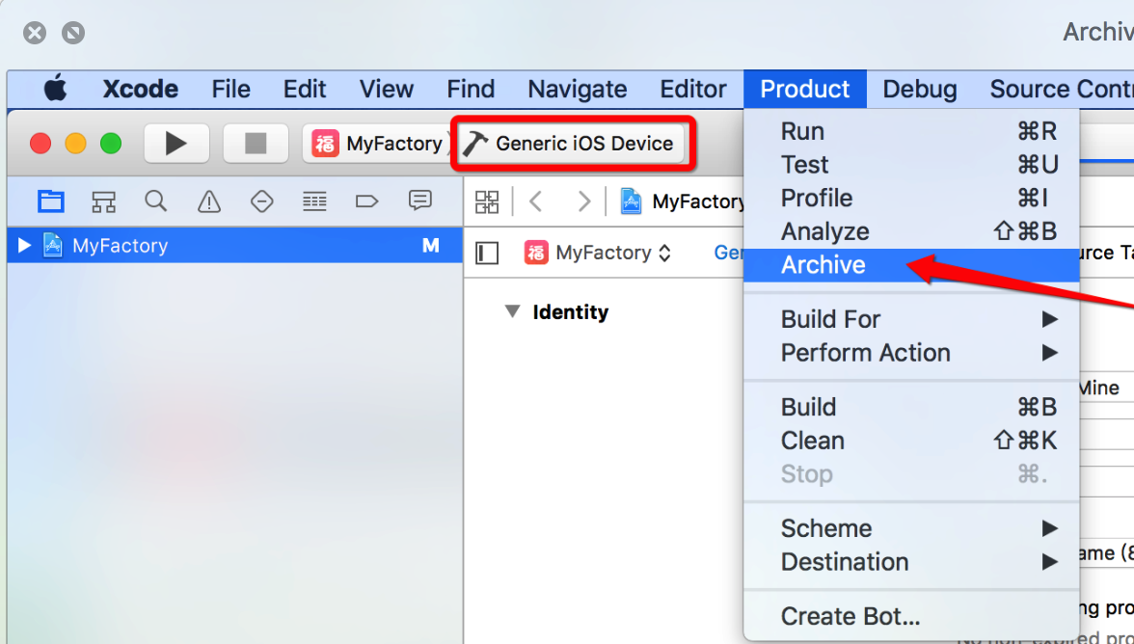1134x644 pixels.
Task: Open the Apple menu
Action: pyautogui.click(x=56, y=89)
